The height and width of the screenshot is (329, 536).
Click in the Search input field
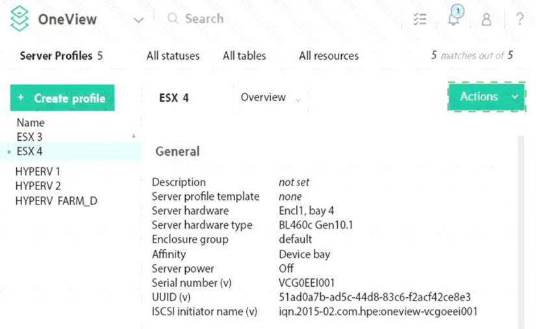260,19
